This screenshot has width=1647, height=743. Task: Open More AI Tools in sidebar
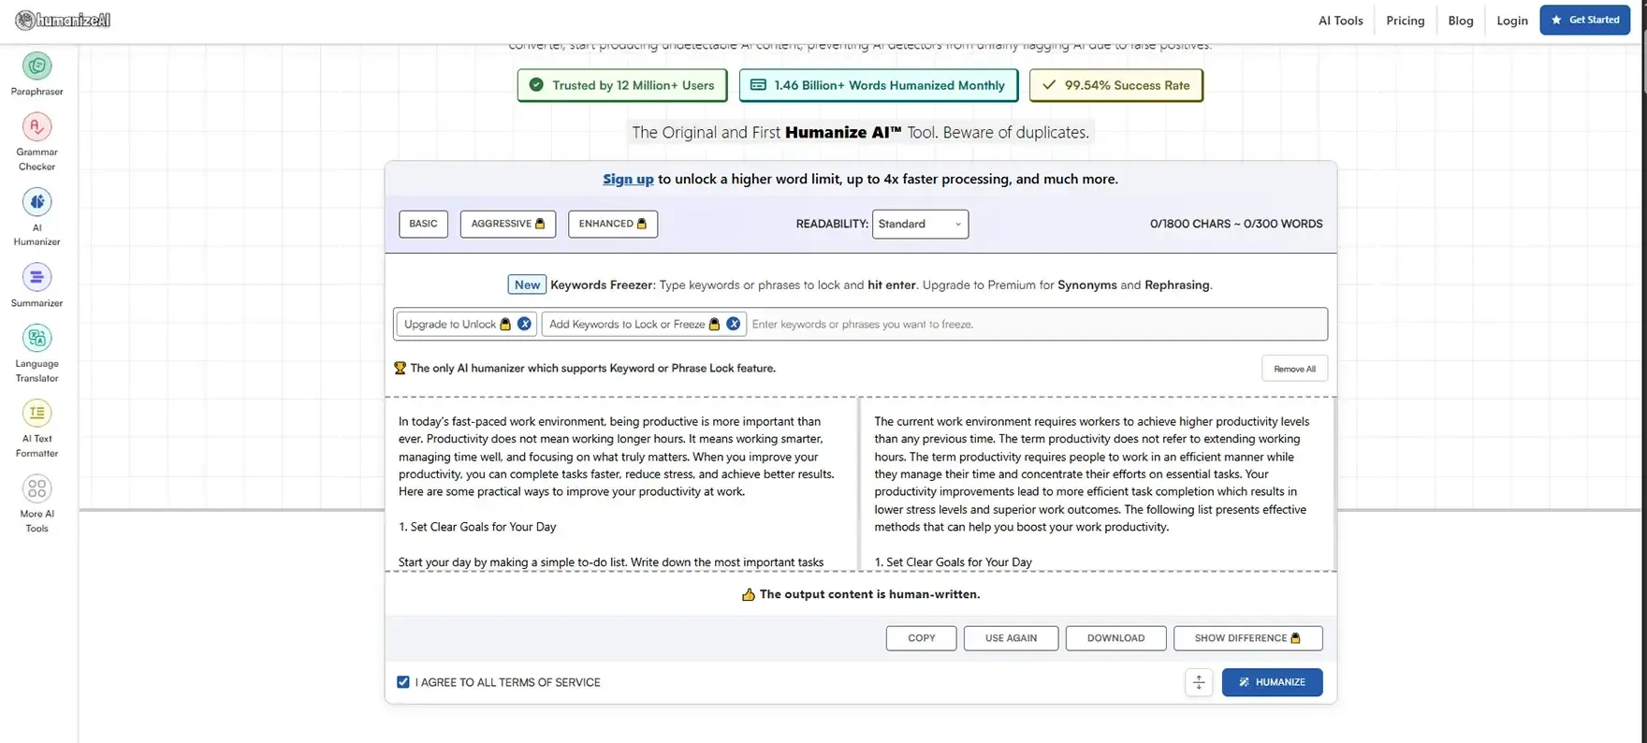pos(36,489)
